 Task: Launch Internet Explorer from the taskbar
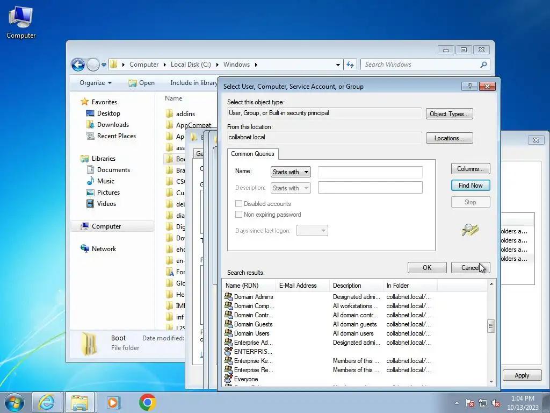46,402
